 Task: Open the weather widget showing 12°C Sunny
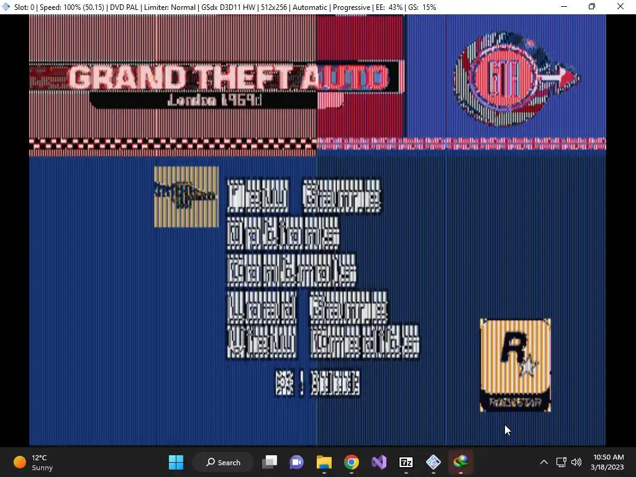click(x=34, y=462)
